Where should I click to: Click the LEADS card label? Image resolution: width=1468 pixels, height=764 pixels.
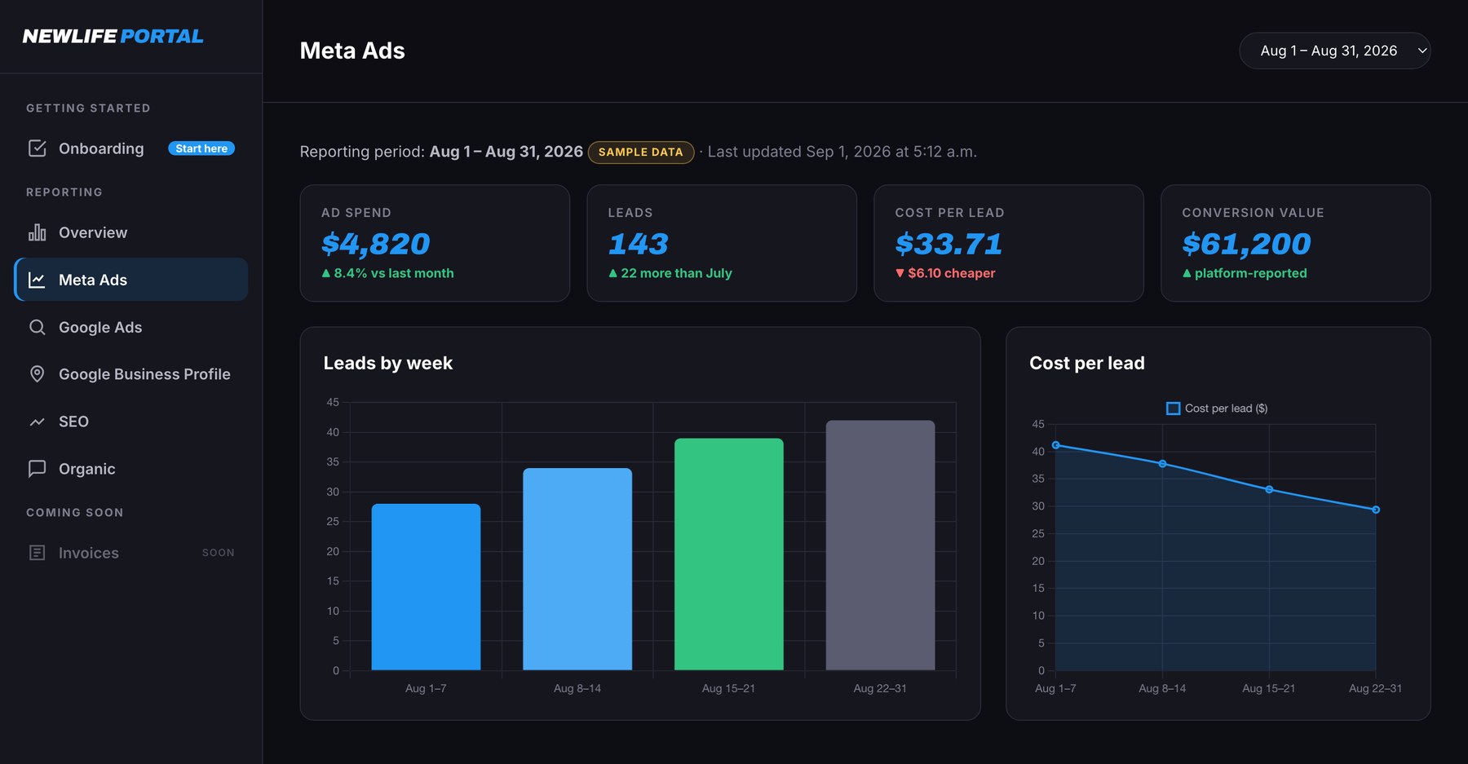pos(630,213)
